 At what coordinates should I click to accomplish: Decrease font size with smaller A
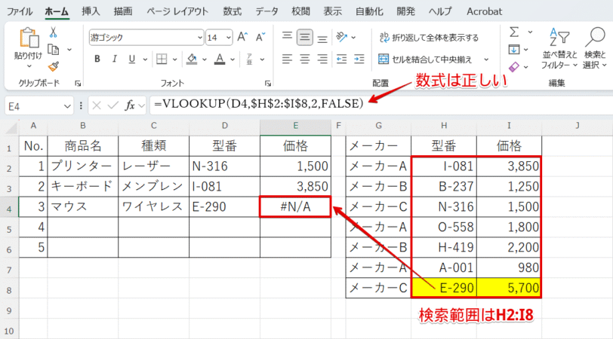pyautogui.click(x=260, y=37)
